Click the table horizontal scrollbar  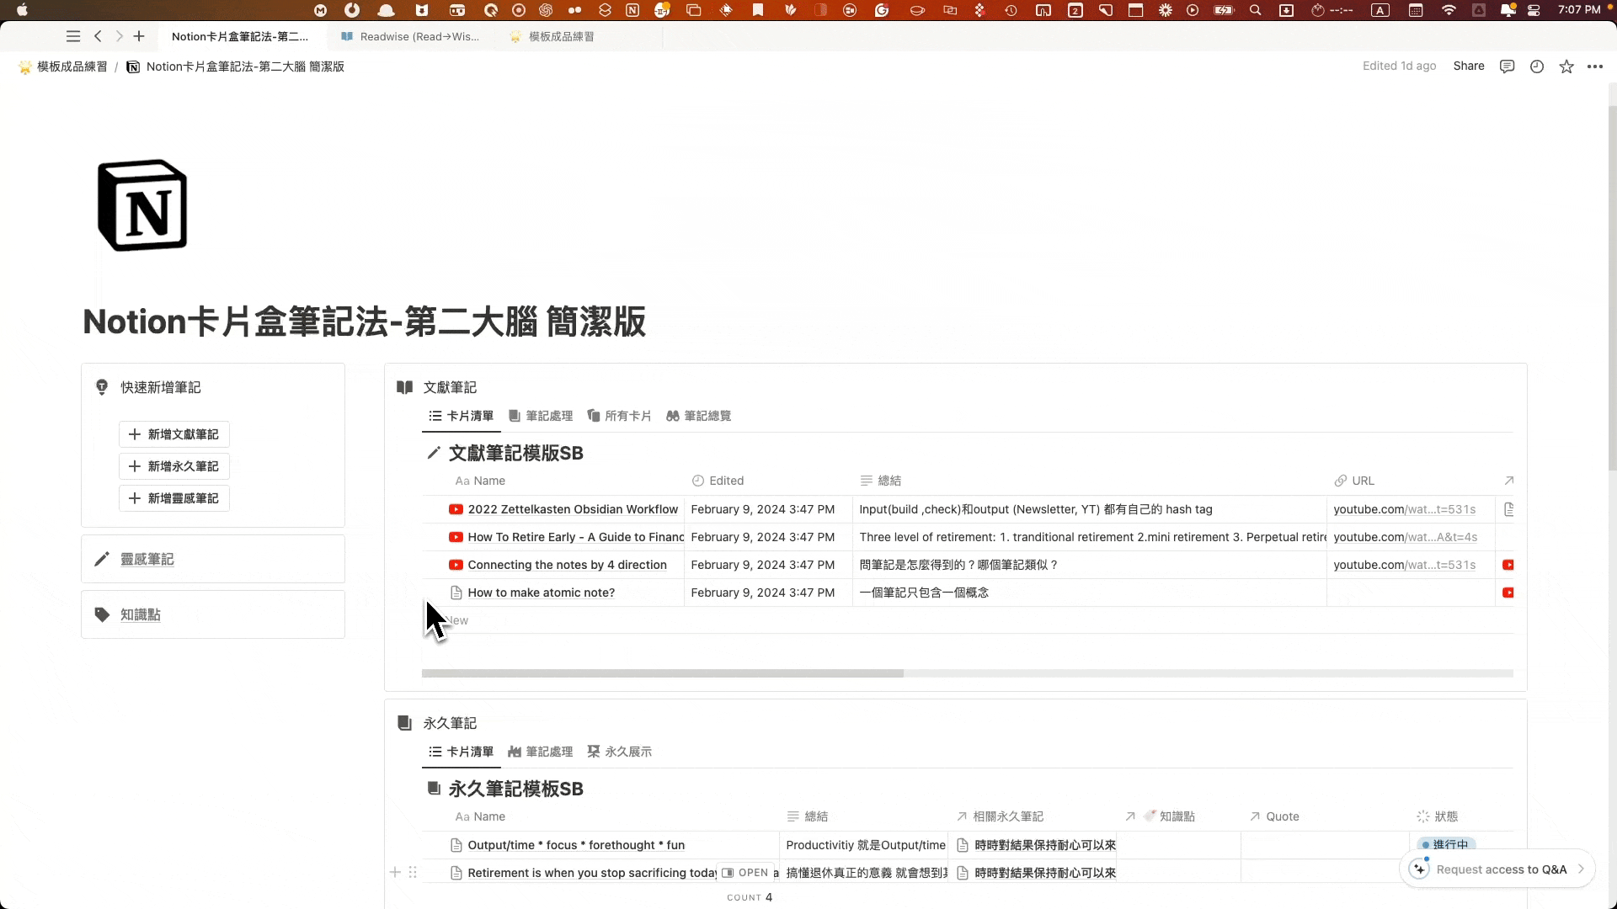pos(662,673)
